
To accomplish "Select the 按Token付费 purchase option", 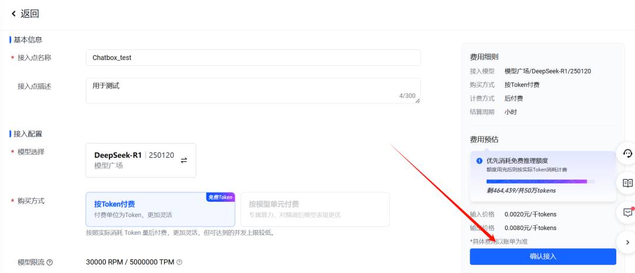I will click(161, 209).
